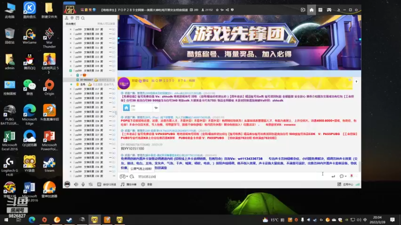Open Microsoft Edge from the taskbar
Viewport: 401px width, 225px height.
click(32, 219)
